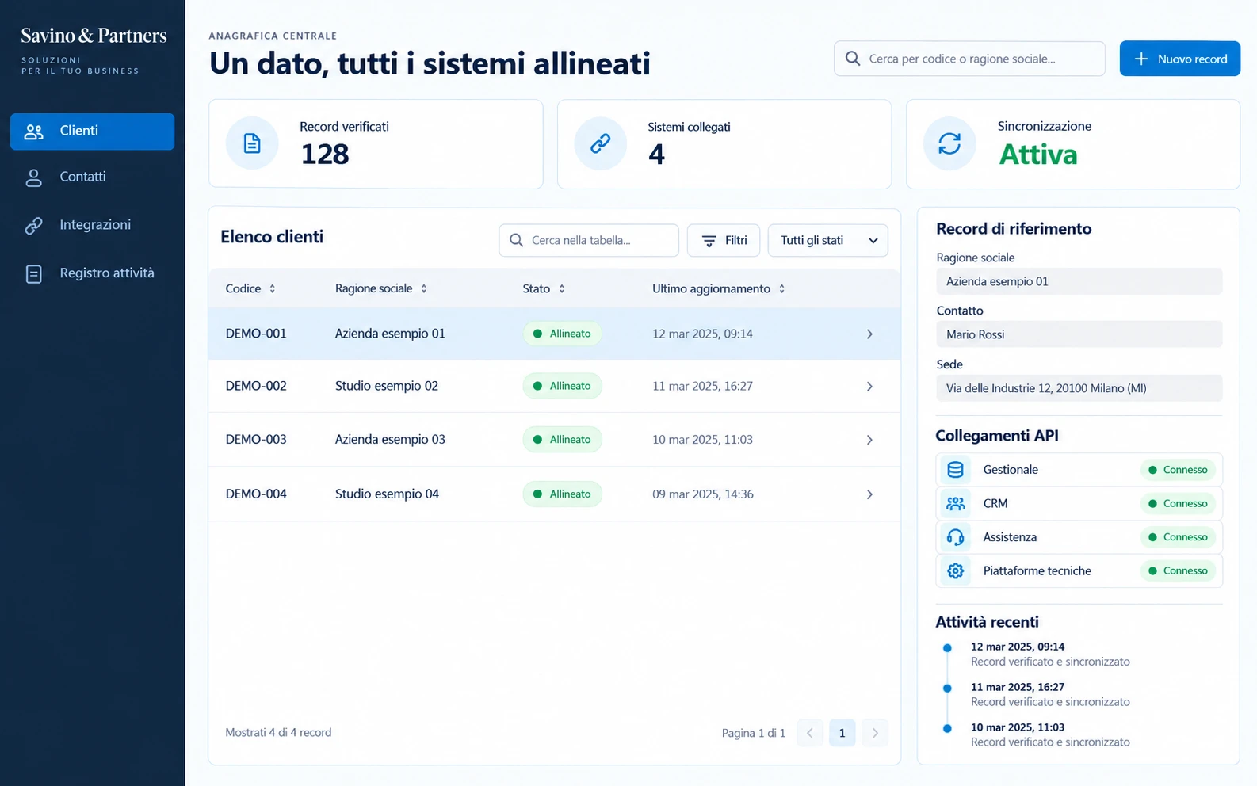Click the Record verificati document icon

click(x=252, y=143)
